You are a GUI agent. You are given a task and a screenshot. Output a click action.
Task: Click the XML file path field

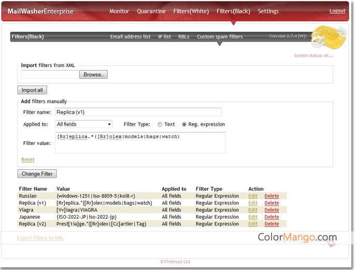pos(50,74)
